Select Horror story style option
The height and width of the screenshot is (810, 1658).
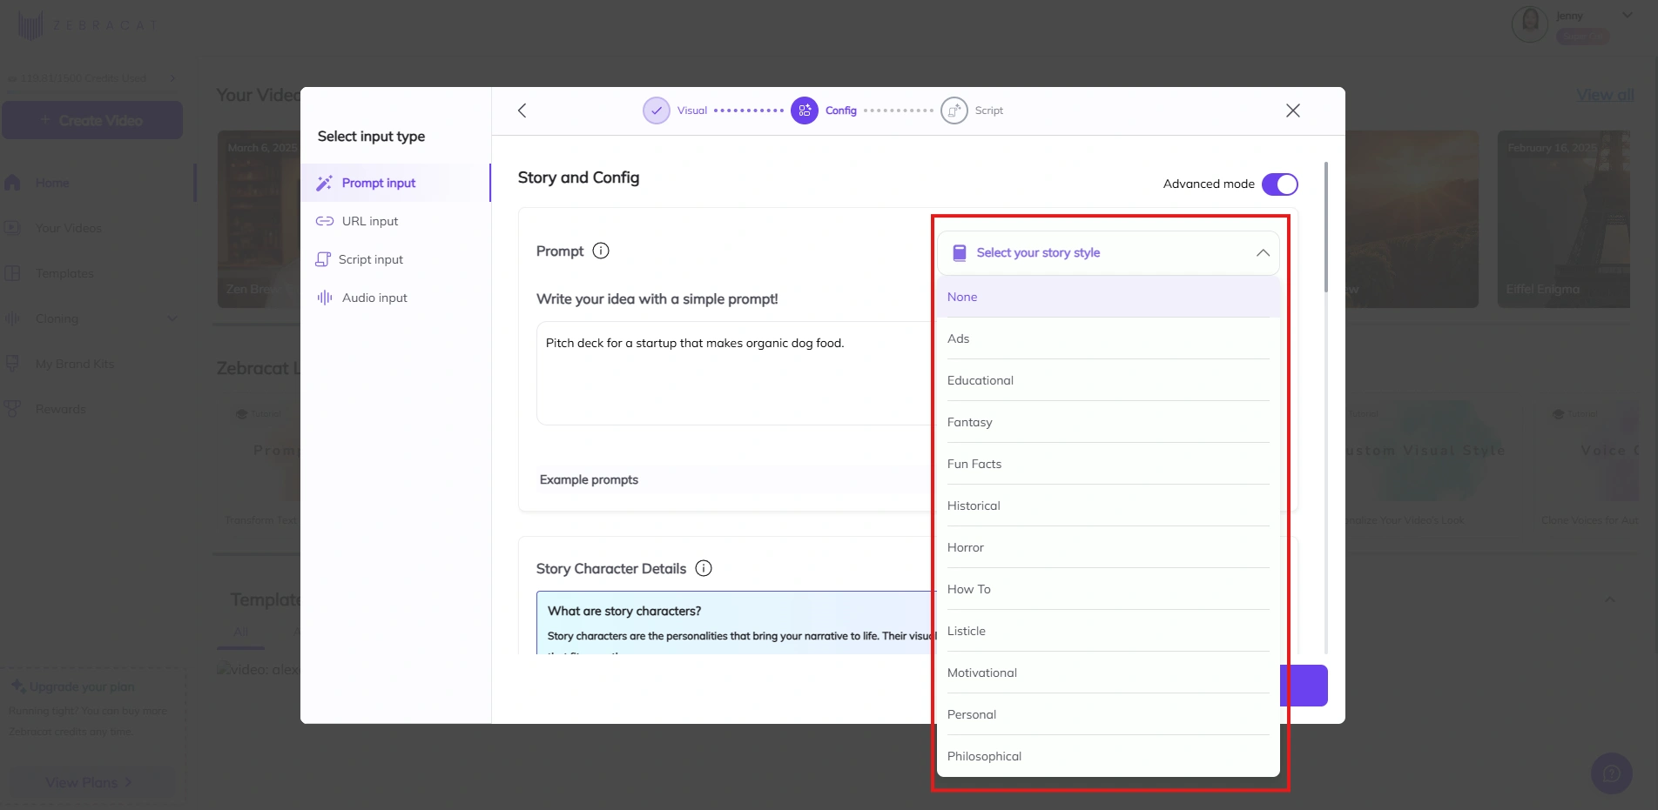[1108, 547]
